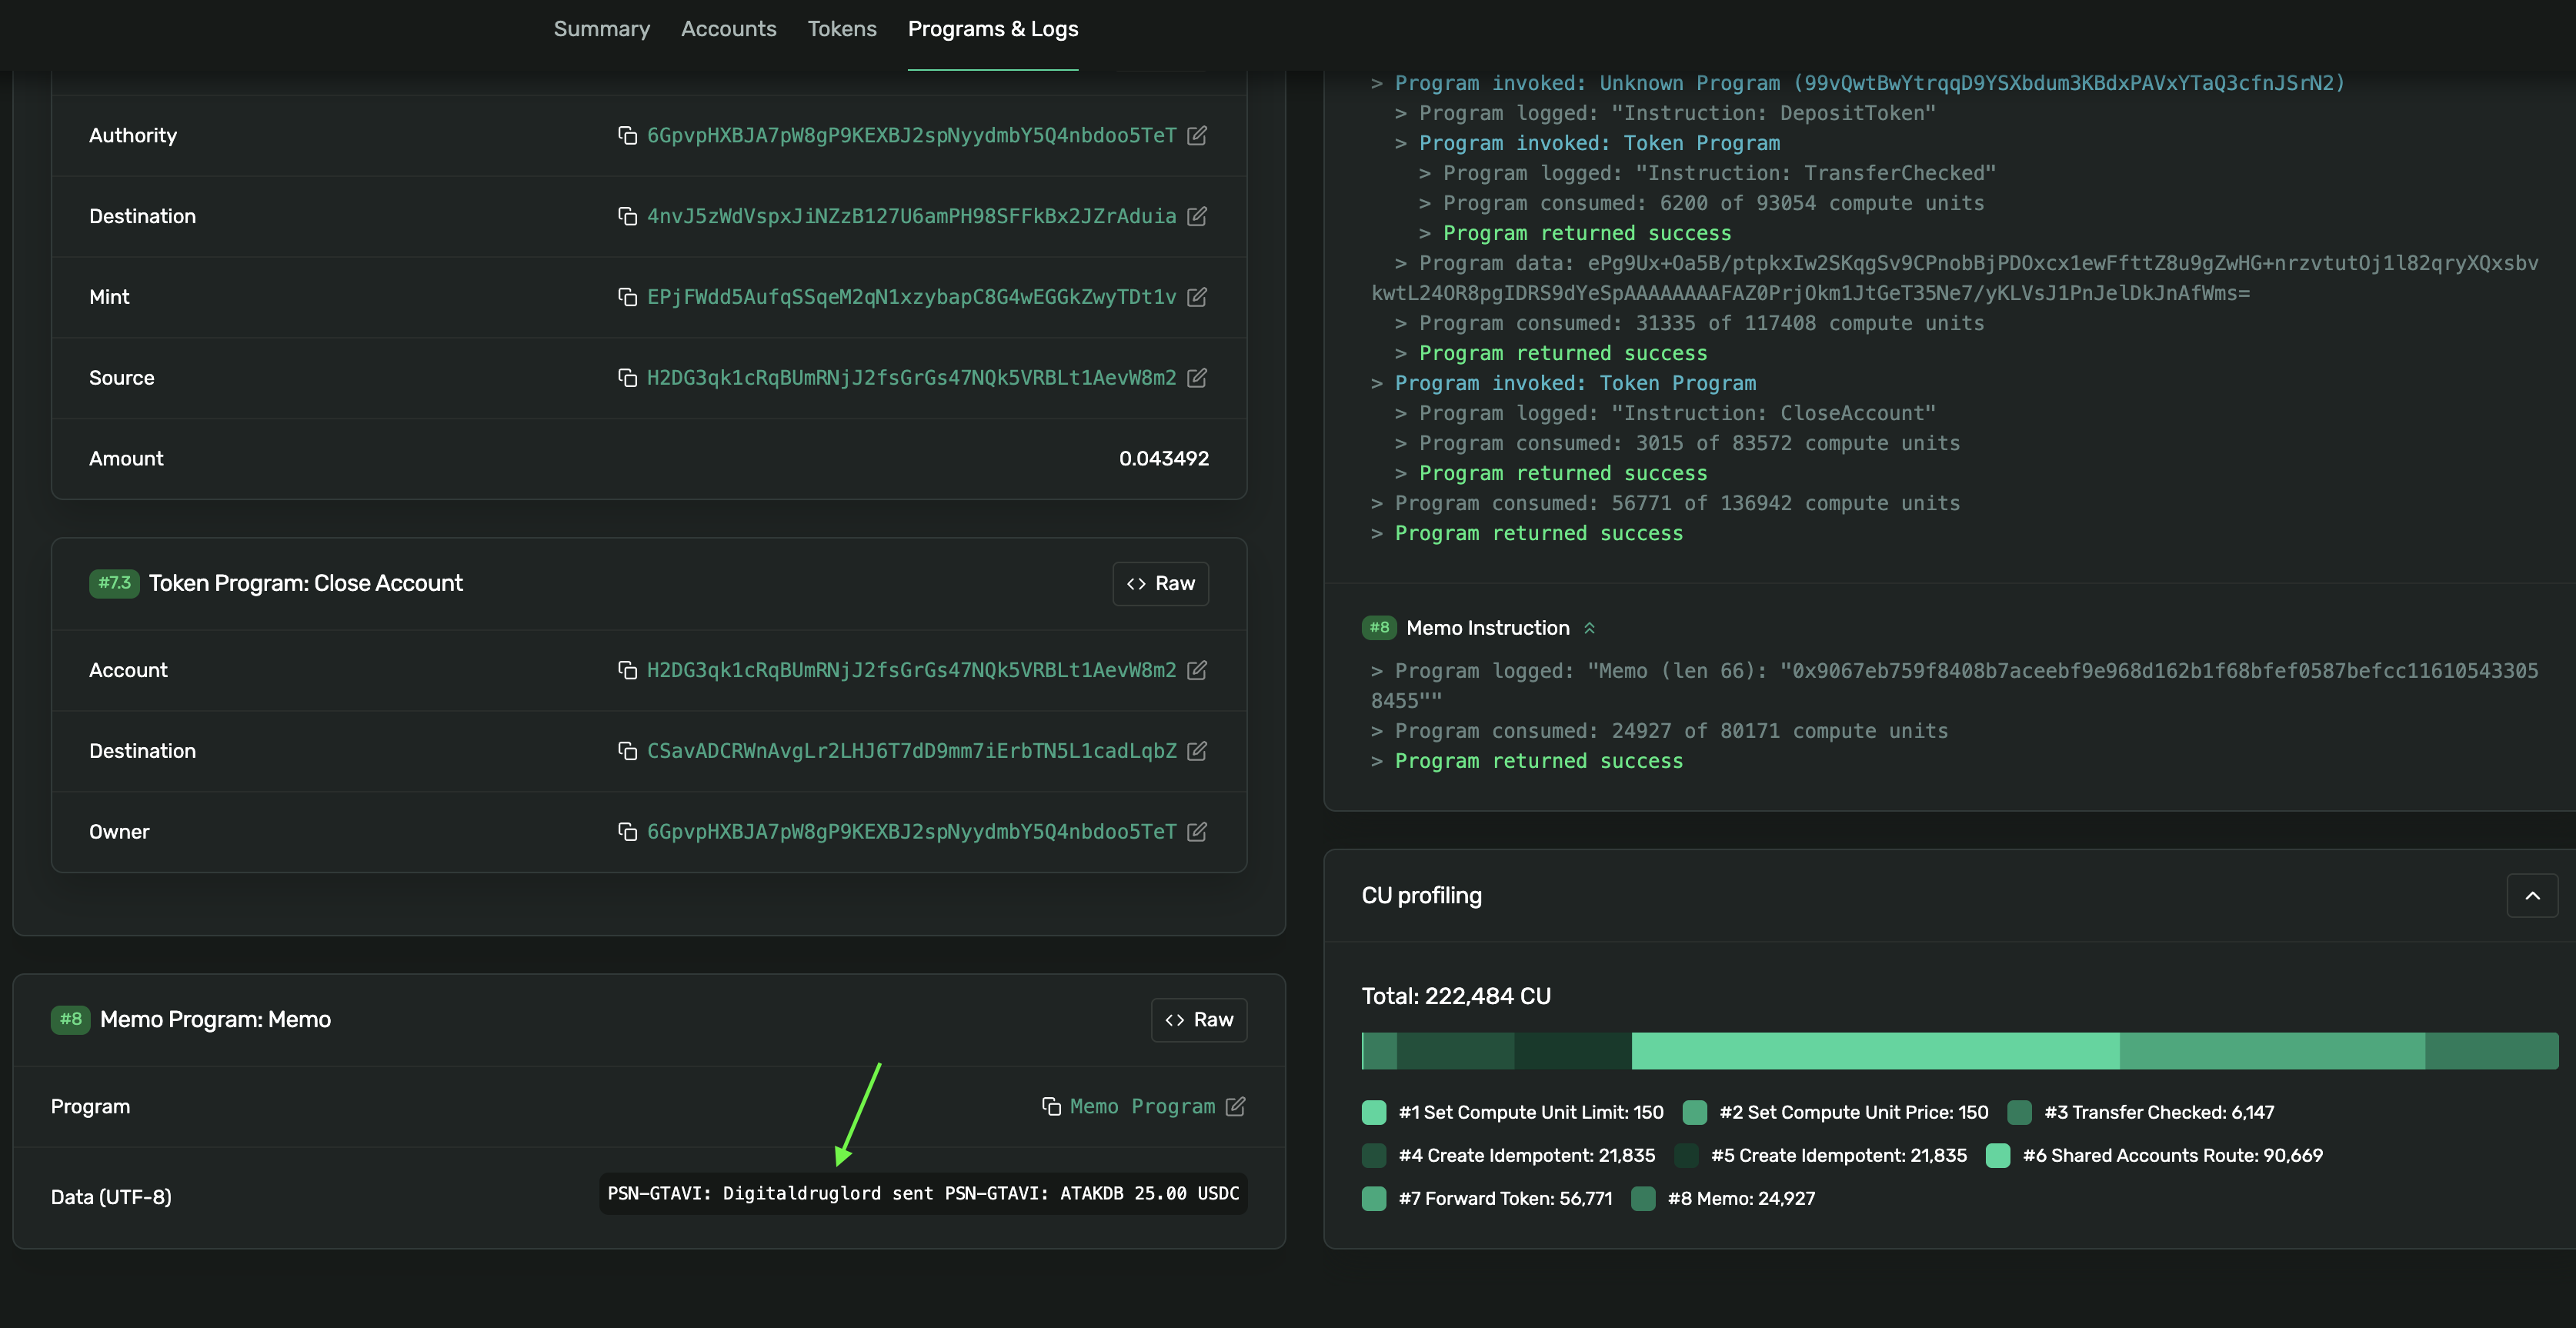Image resolution: width=2576 pixels, height=1328 pixels.
Task: Edit label icon on the Owner row
Action: tap(1197, 832)
